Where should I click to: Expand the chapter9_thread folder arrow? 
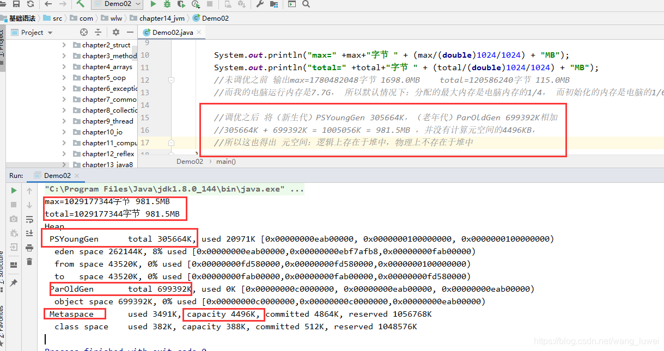pyautogui.click(x=64, y=121)
